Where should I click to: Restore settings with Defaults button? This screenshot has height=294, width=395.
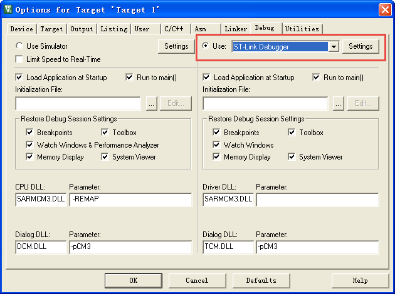pyautogui.click(x=261, y=280)
